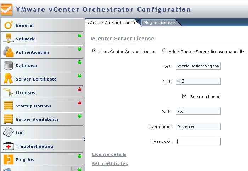Click the Licenses keys icon
The width and height of the screenshot is (248, 171).
click(x=9, y=93)
